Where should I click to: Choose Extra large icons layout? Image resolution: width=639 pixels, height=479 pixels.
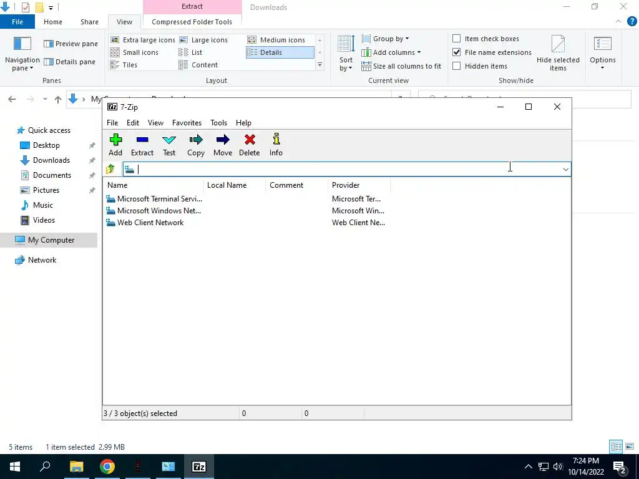143,40
